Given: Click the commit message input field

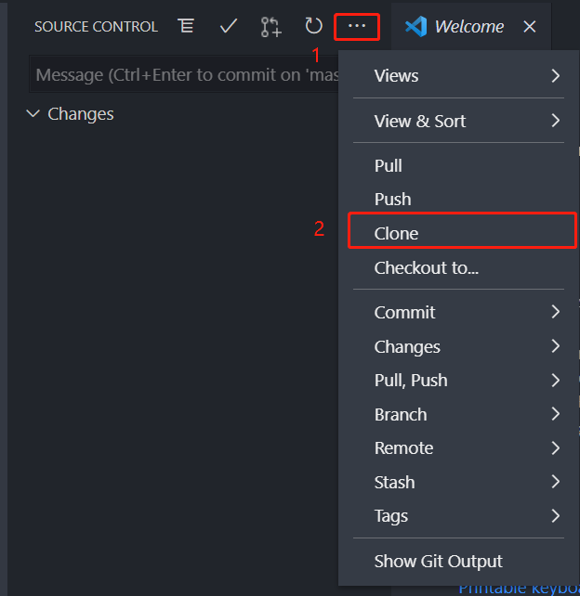Looking at the screenshot, I should tap(185, 74).
